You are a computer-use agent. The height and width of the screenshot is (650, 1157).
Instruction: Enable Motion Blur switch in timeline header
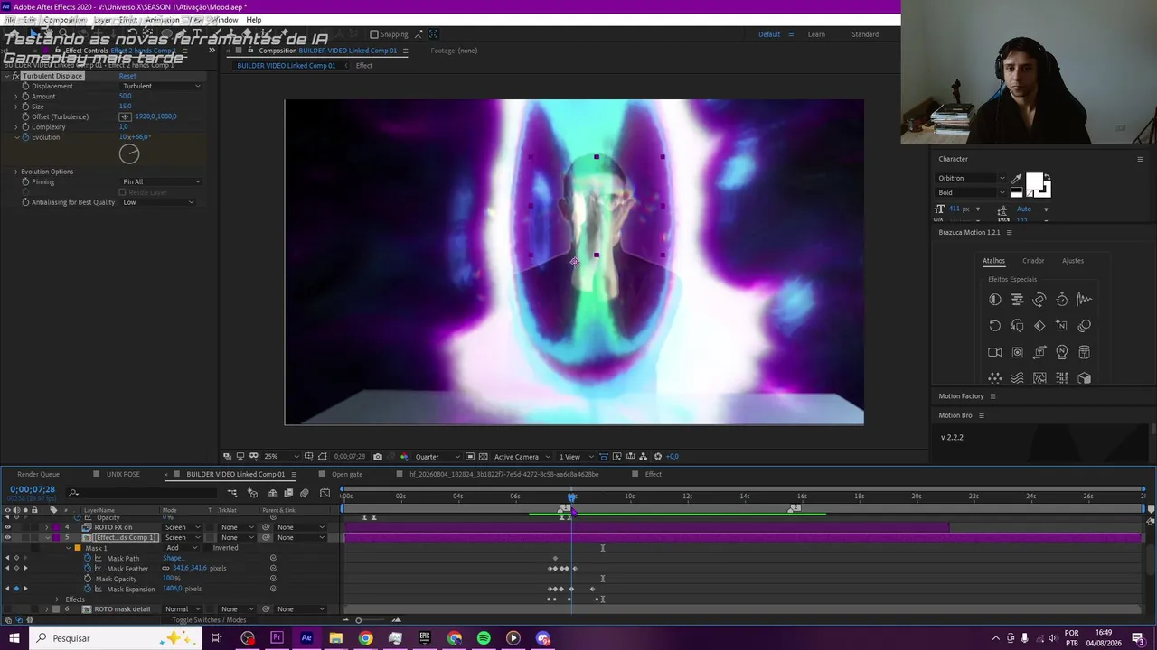(304, 493)
